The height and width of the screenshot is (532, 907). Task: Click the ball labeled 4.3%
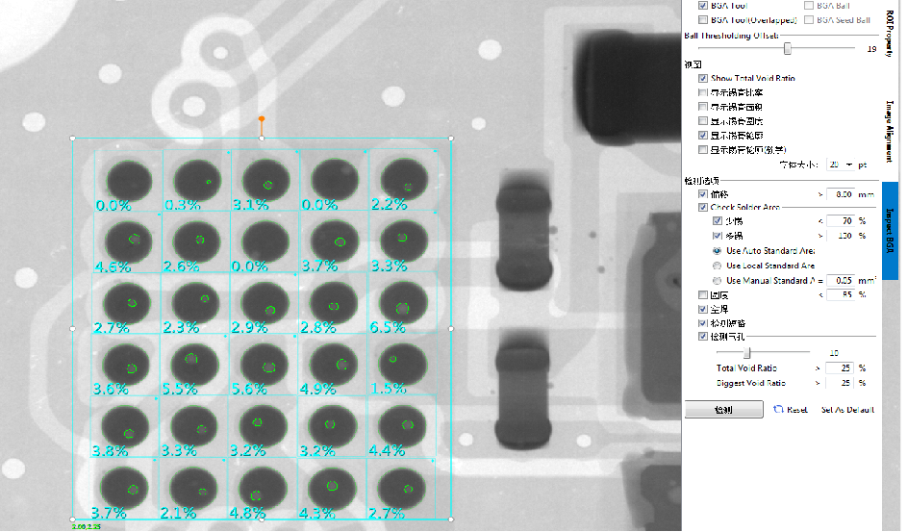[x=333, y=490]
